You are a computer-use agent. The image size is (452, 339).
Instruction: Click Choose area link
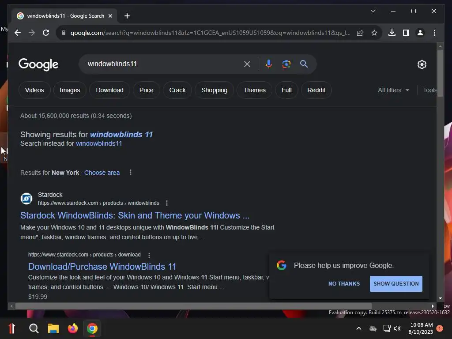click(102, 173)
